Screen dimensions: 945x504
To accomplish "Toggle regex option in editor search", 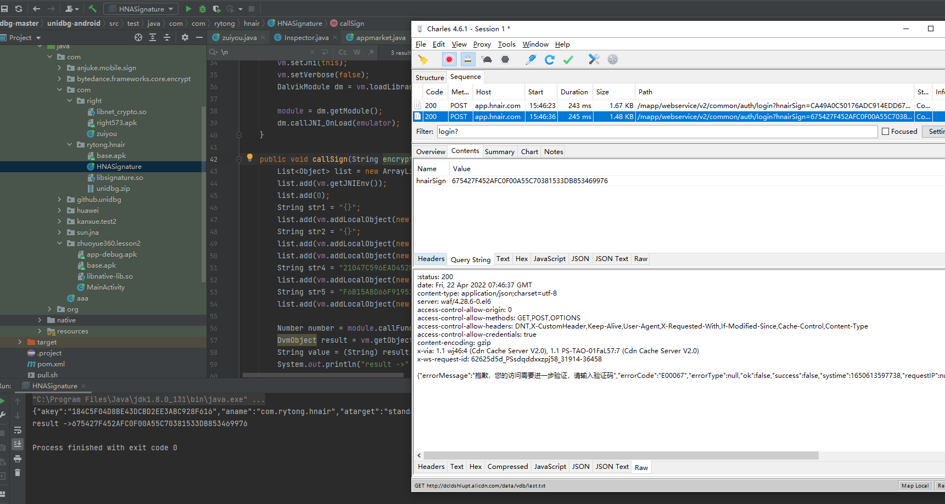I will 371,52.
